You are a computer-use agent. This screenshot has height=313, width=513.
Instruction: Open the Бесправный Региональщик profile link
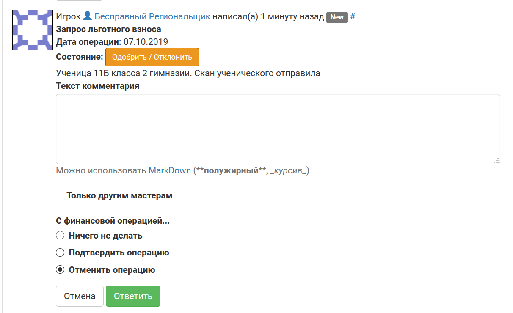[x=152, y=17]
